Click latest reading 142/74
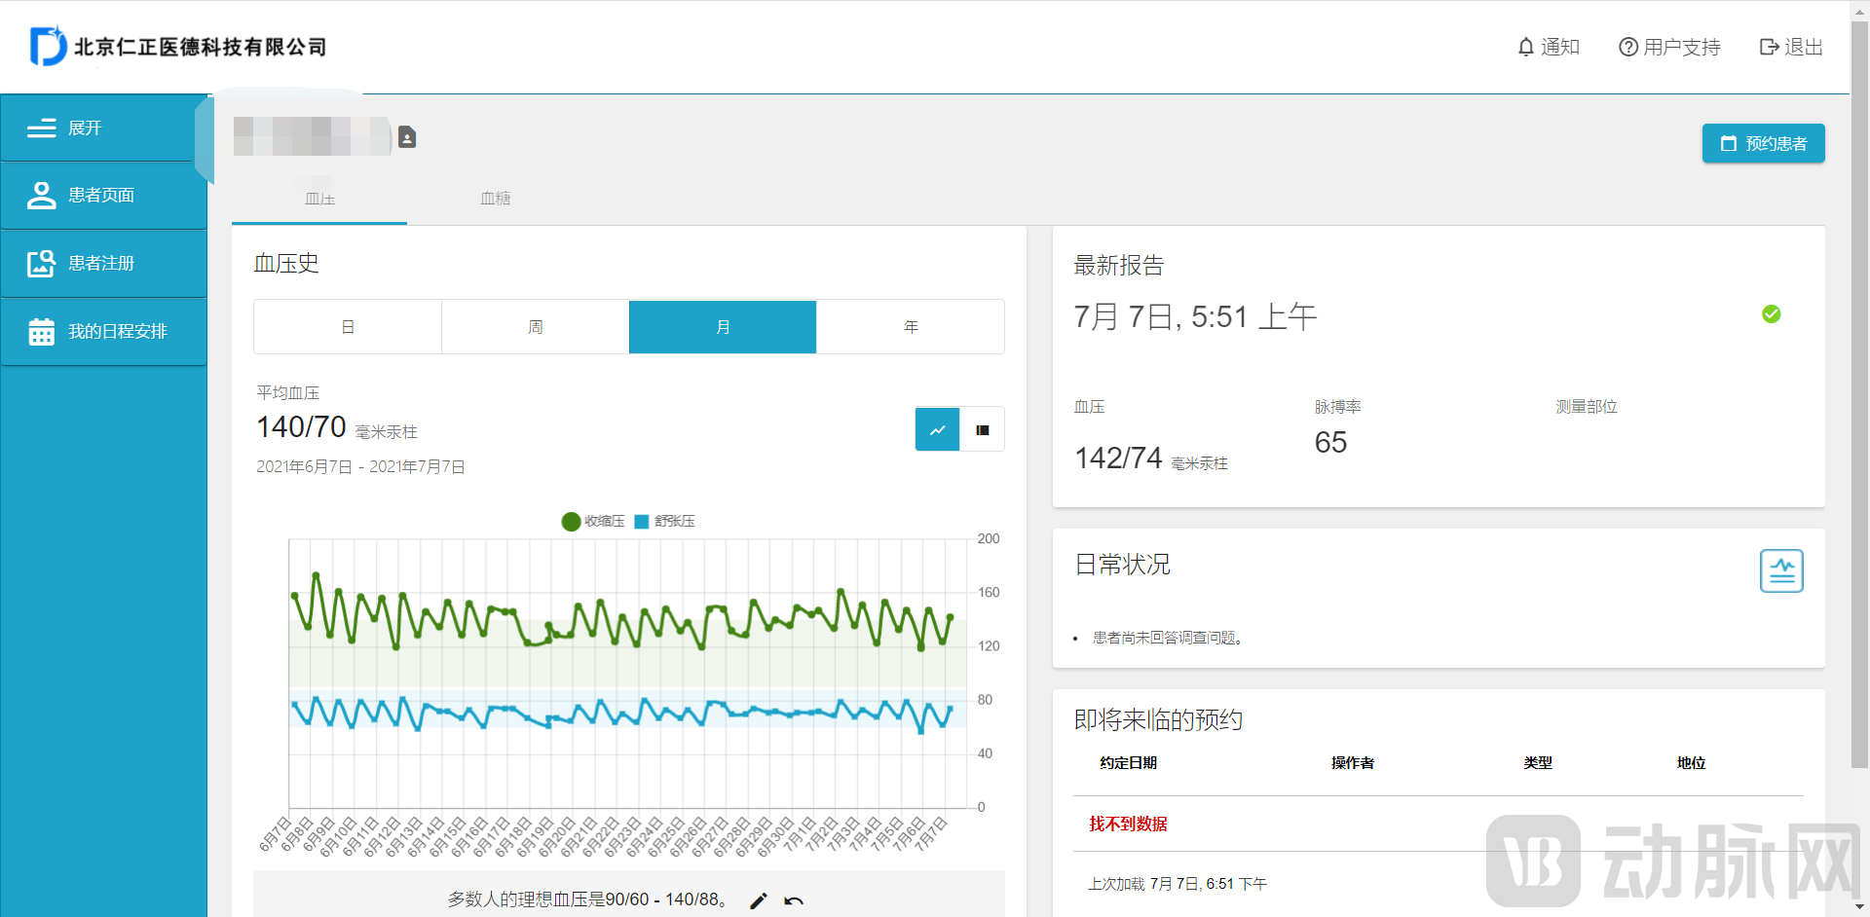The image size is (1870, 917). tap(1118, 458)
